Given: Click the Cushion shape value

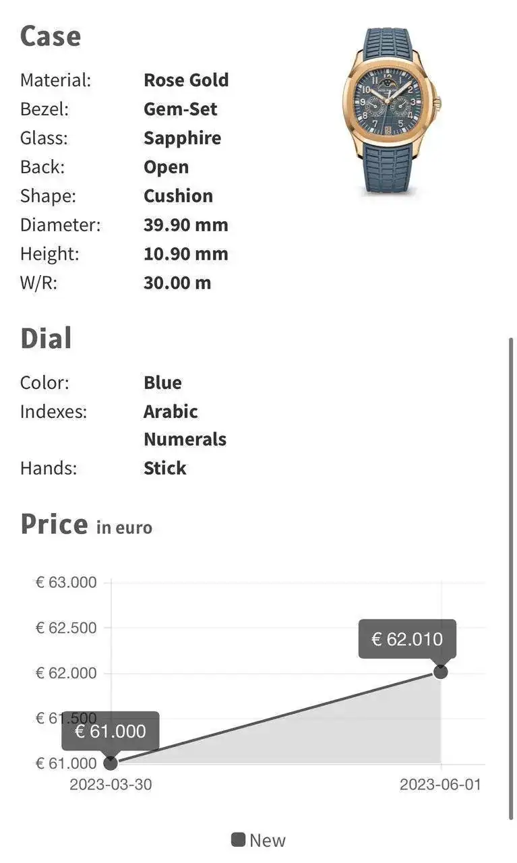Looking at the screenshot, I should [178, 196].
